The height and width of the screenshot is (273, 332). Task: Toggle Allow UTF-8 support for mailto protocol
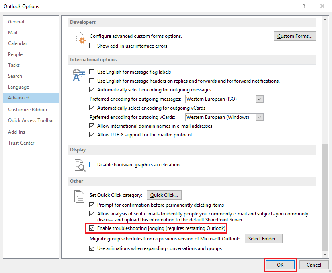point(92,135)
